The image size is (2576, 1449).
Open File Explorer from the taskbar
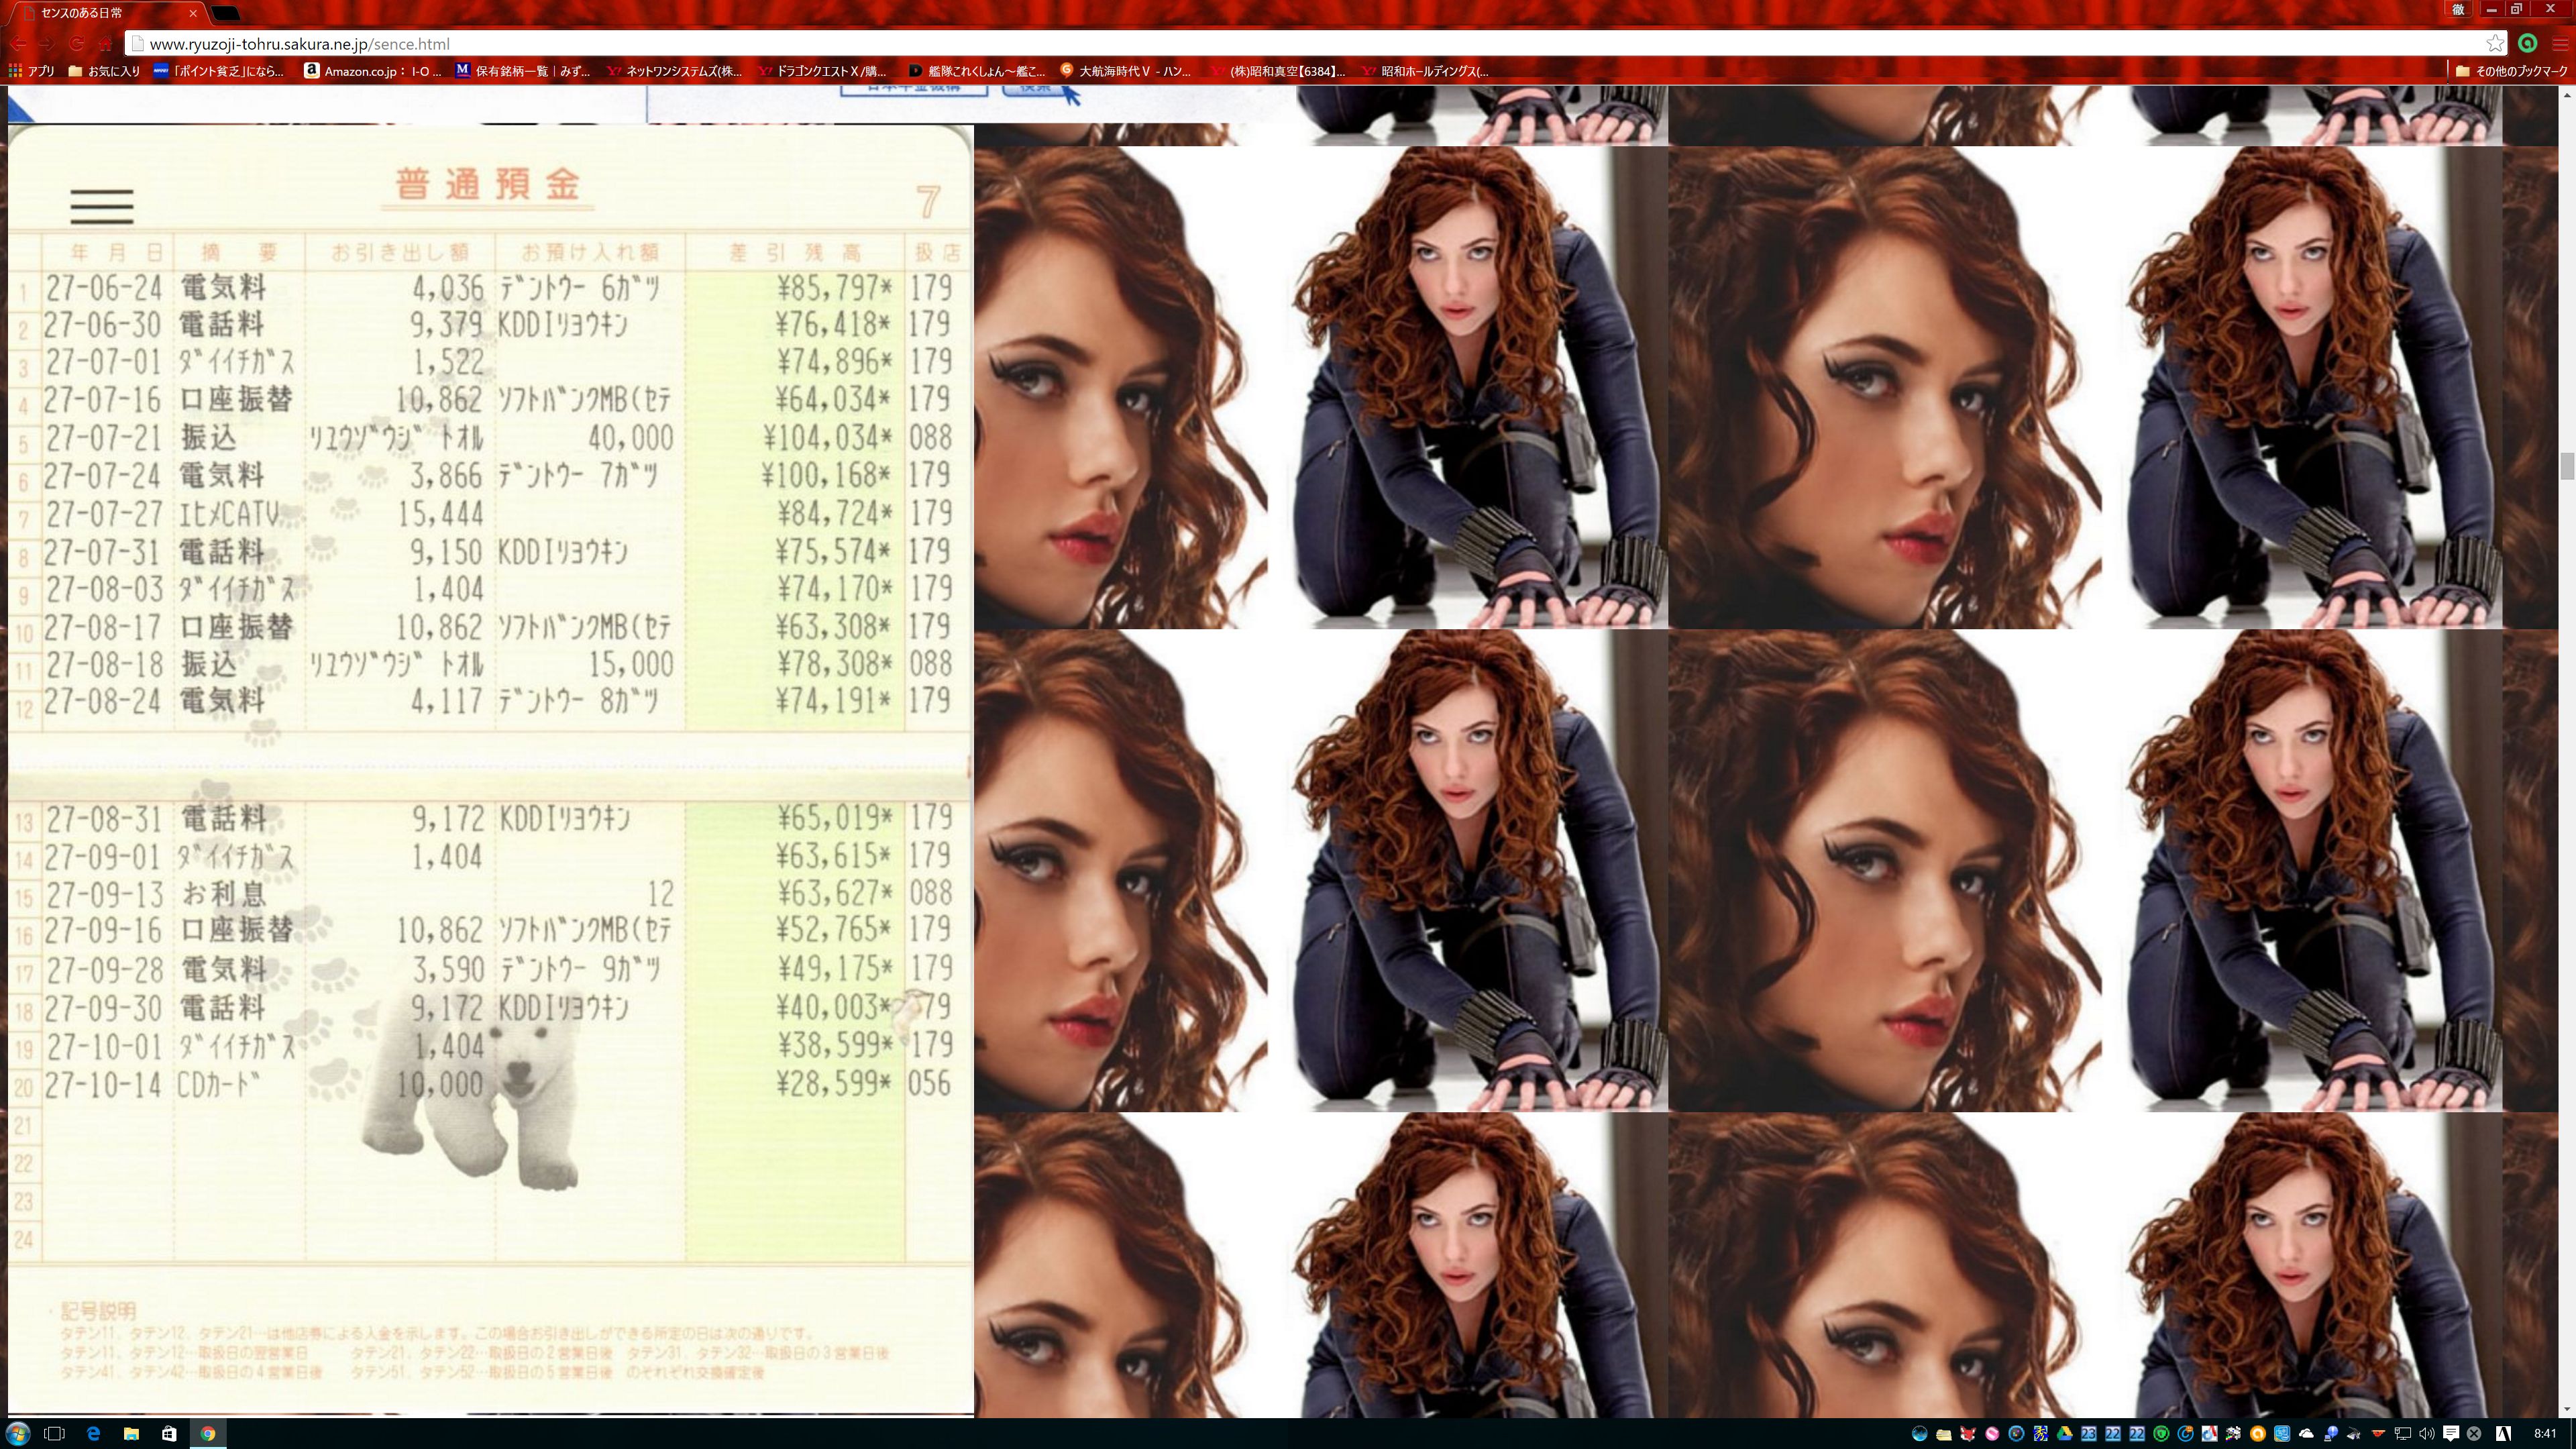point(131,1433)
